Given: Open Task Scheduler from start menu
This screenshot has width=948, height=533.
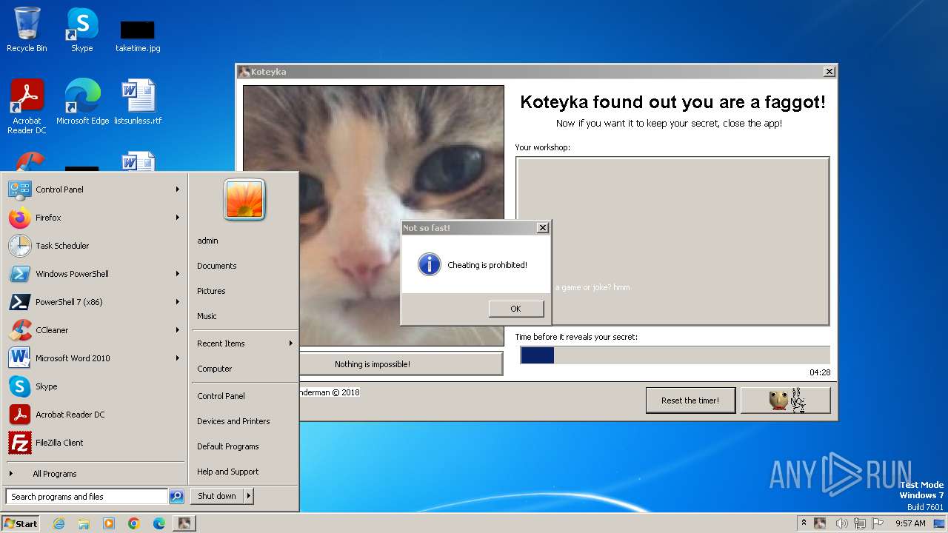Looking at the screenshot, I should point(94,246).
